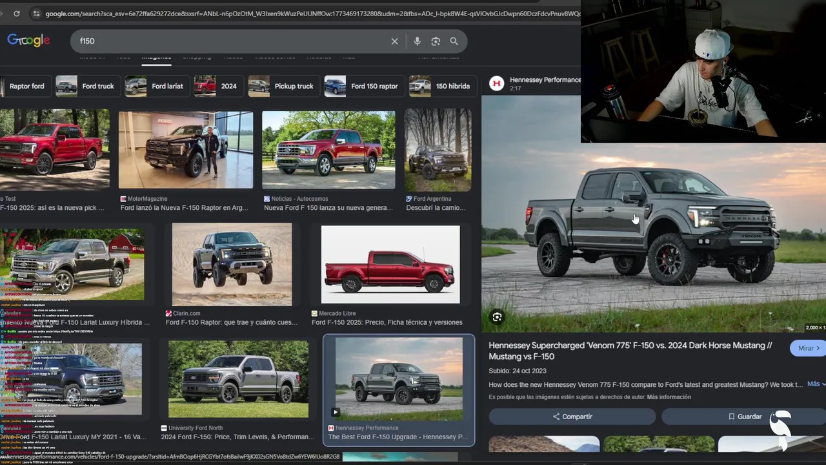The image size is (826, 465).
Task: Open MotorMagazine Raptor showroom image
Action: pos(186,150)
